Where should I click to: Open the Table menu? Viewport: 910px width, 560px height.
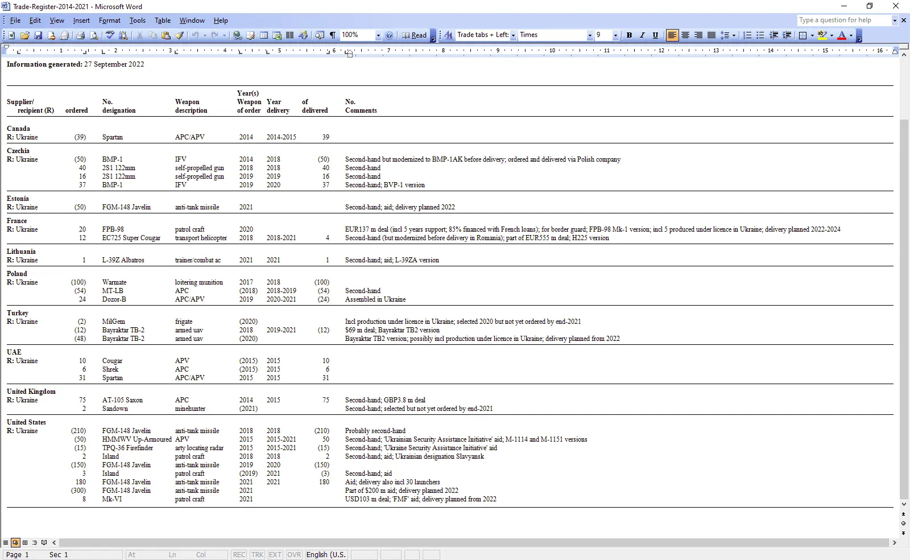[162, 20]
